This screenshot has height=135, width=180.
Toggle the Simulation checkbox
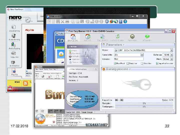tap(128, 63)
